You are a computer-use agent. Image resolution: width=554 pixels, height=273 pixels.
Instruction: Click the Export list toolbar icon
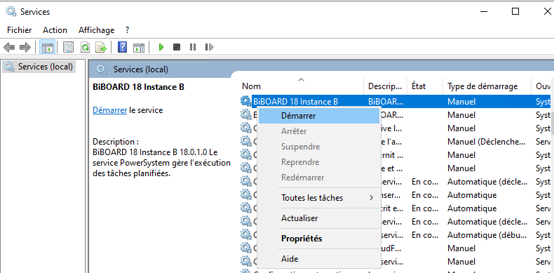click(x=101, y=47)
